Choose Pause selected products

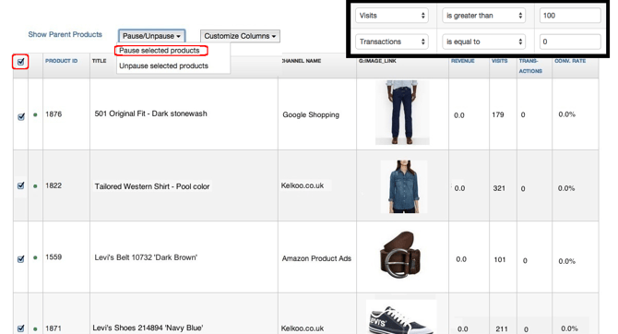click(x=160, y=51)
